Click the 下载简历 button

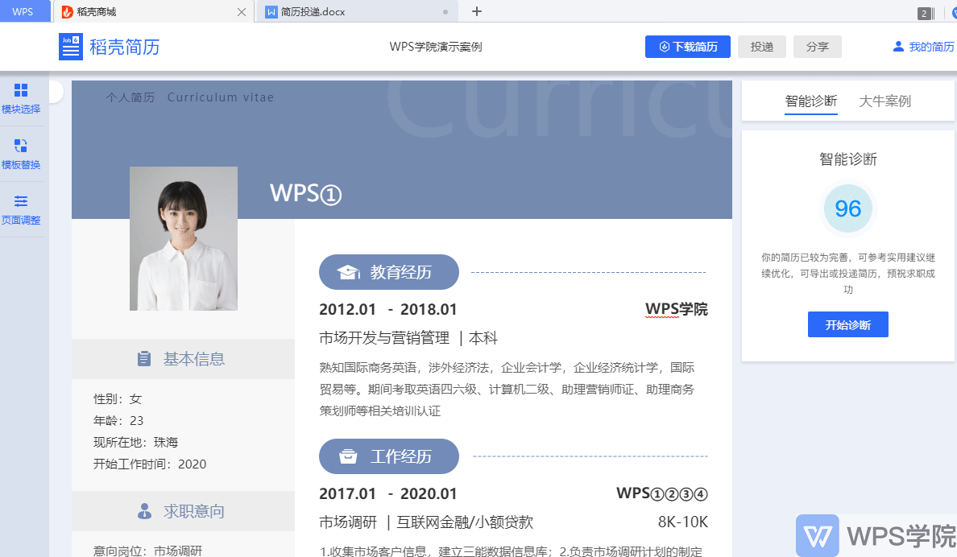coord(688,47)
